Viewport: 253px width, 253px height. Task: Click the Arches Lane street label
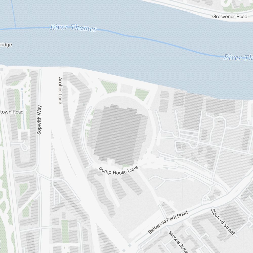[x=60, y=91]
